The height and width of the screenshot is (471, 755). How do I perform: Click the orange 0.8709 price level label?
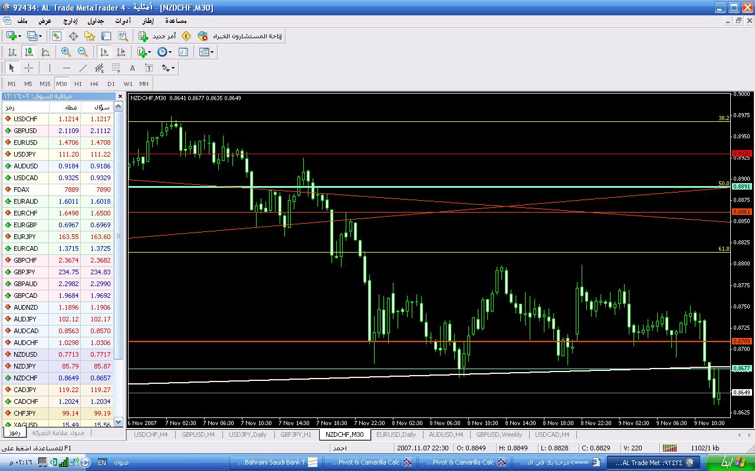point(741,341)
